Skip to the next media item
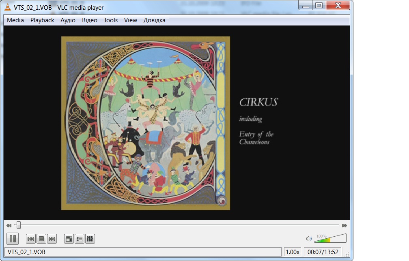Viewport: 409px width, 261px height. click(x=52, y=239)
